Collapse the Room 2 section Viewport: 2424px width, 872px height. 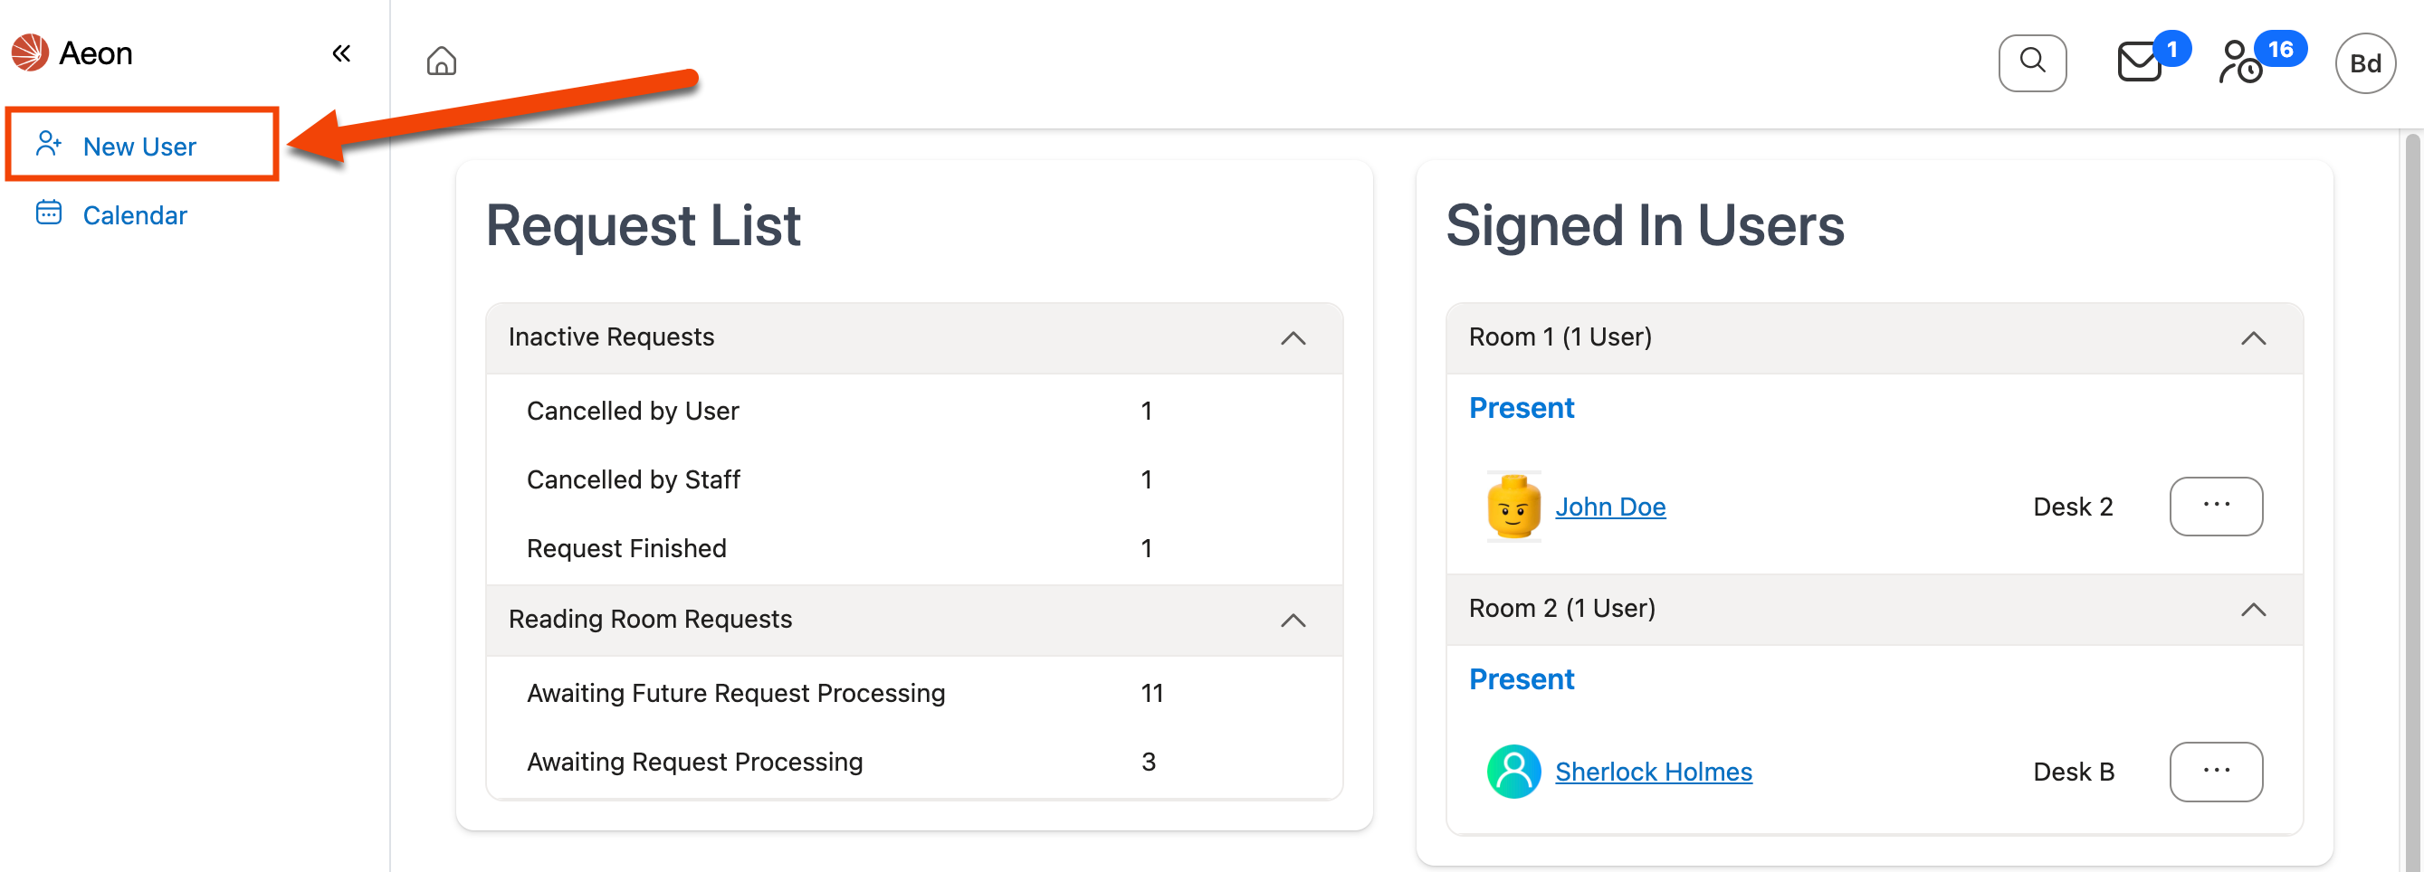[2253, 610]
